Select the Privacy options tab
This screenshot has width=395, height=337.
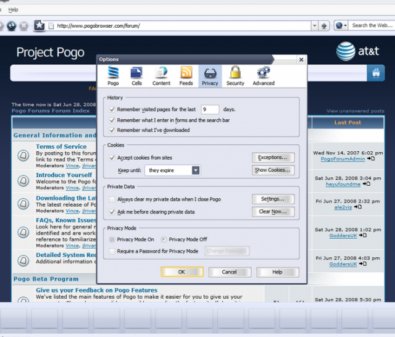(210, 76)
